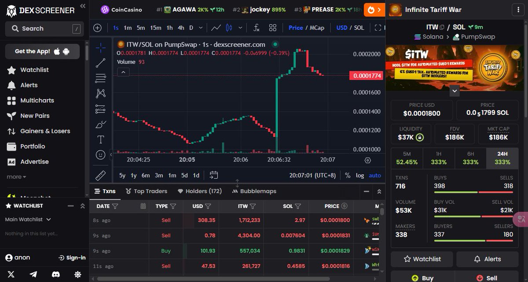Toggle log scale on chart
This screenshot has height=282, width=528.
(x=360, y=175)
